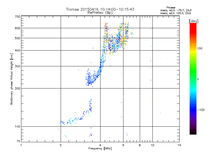Click the x-axis '6' tick label
211x158 pixels.
click(123, 145)
